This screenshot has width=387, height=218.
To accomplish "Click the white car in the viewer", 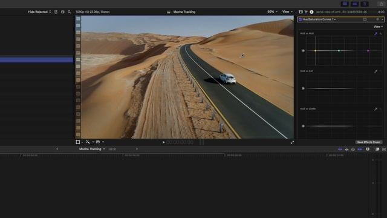I will click(x=227, y=78).
